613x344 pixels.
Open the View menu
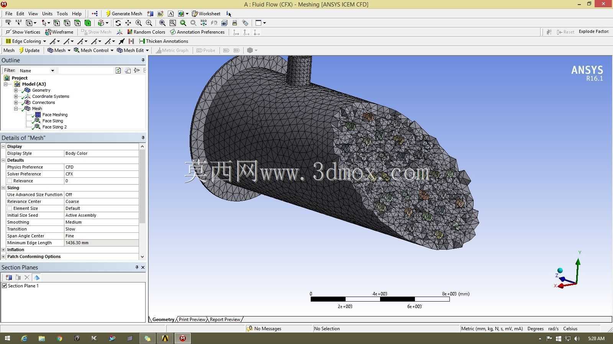coord(33,14)
